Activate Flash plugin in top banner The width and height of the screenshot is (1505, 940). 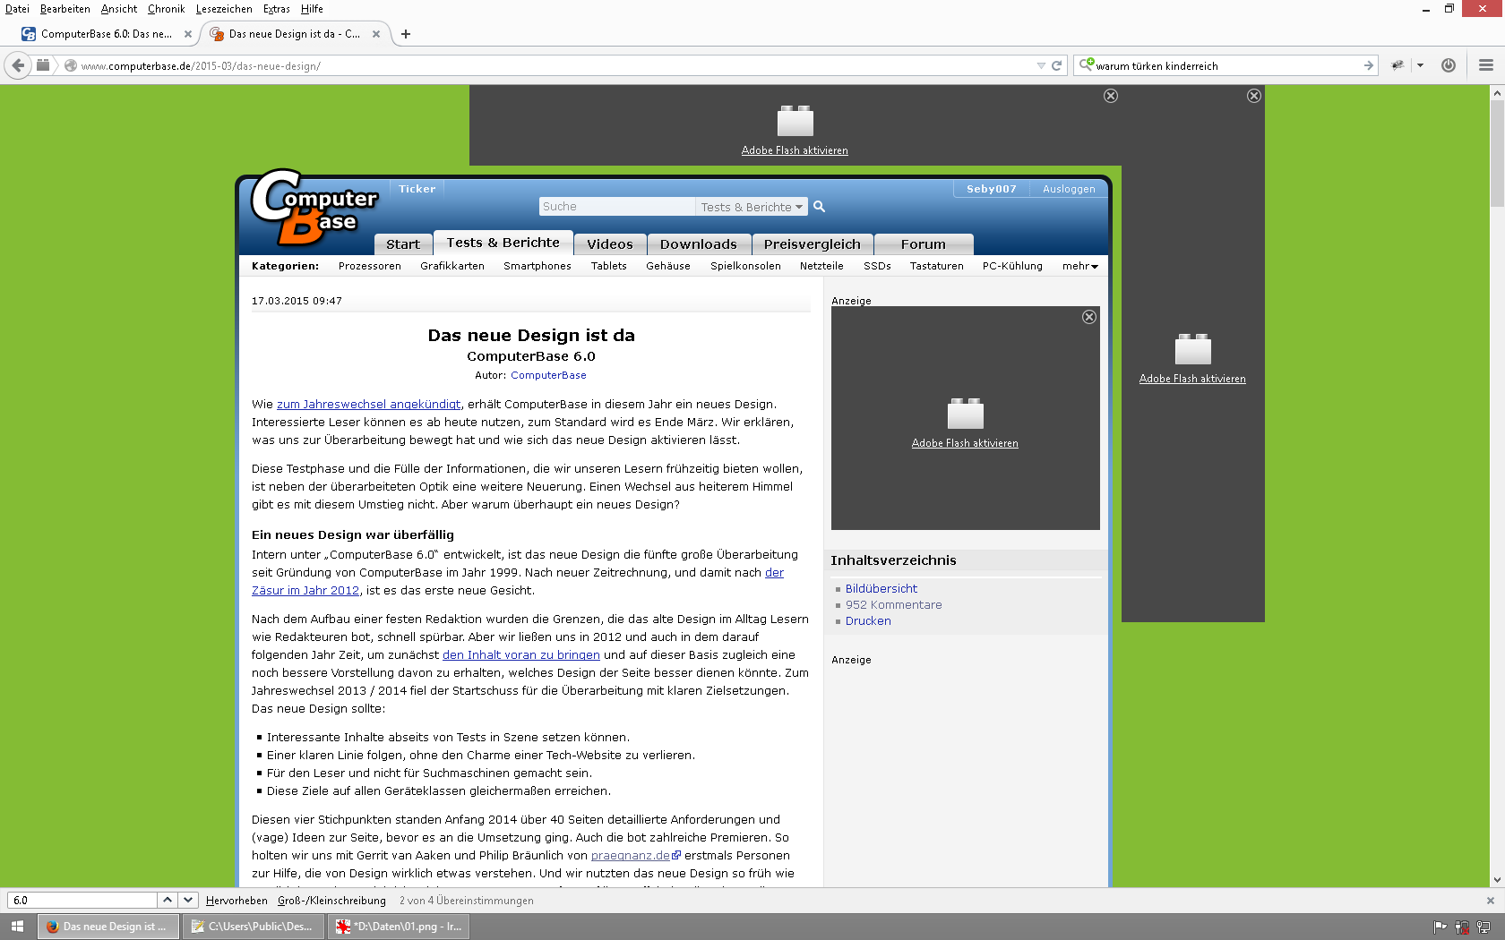coord(795,150)
